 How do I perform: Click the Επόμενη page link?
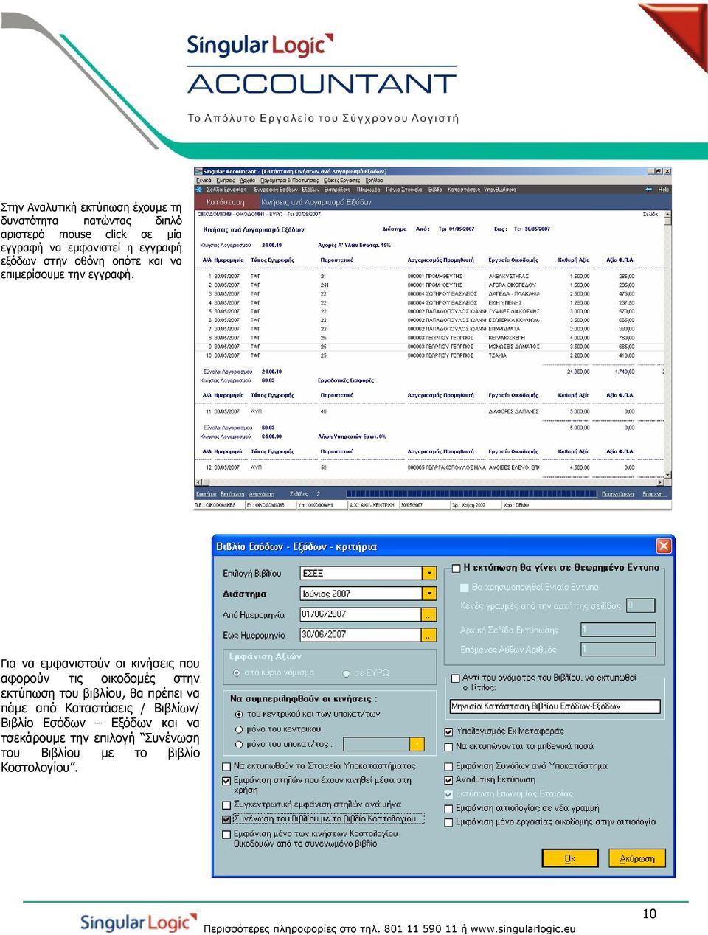tap(654, 494)
